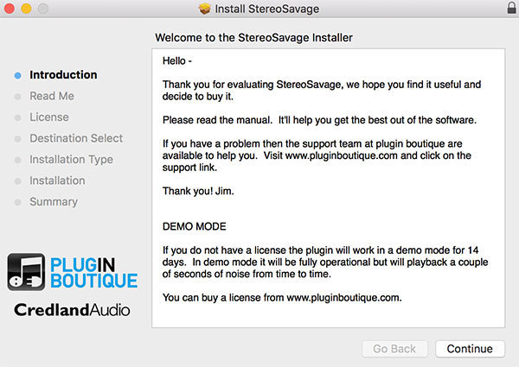519x367 pixels.
Task: Click the DEMO MODE heading text
Action: [195, 226]
